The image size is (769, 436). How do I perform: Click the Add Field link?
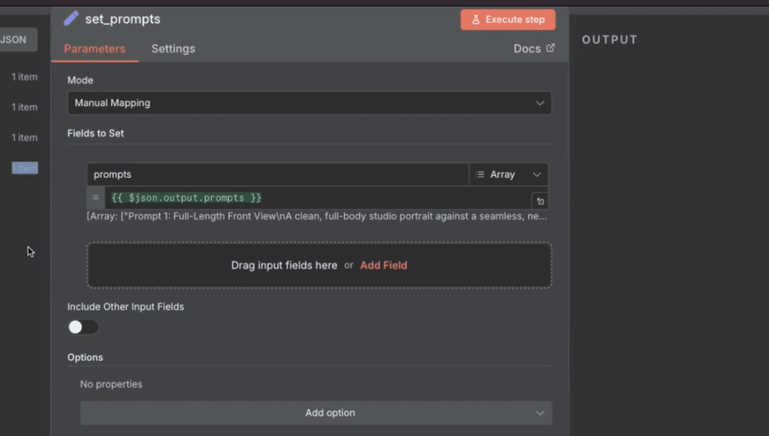point(383,265)
